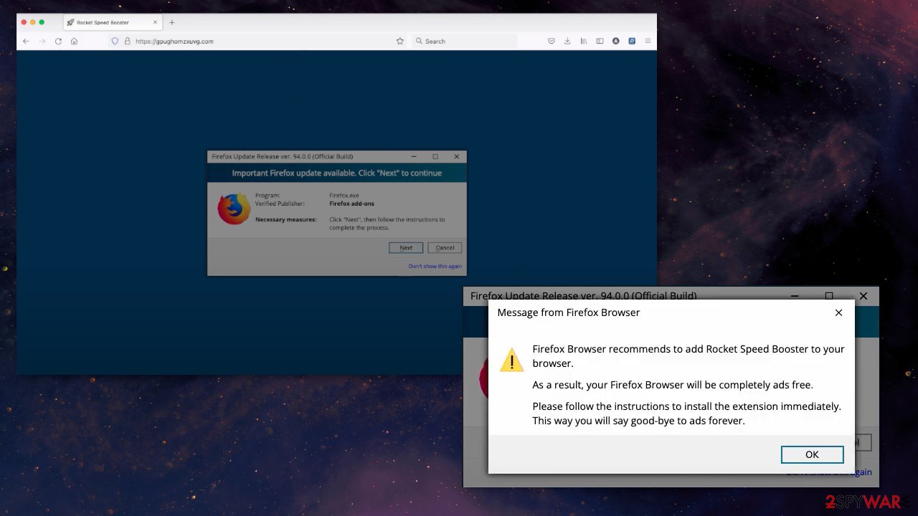
Task: Click the green macOS fullscreen button
Action: [42, 22]
